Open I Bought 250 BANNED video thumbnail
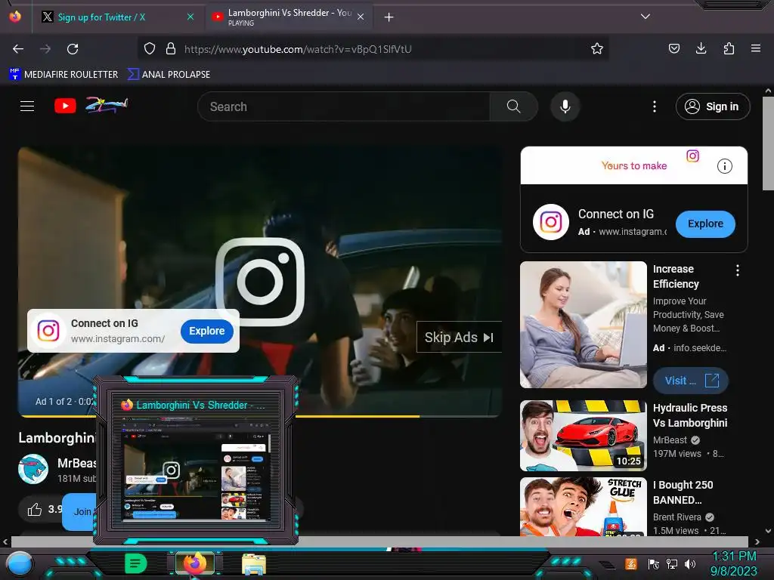The width and height of the screenshot is (774, 580). [584, 507]
